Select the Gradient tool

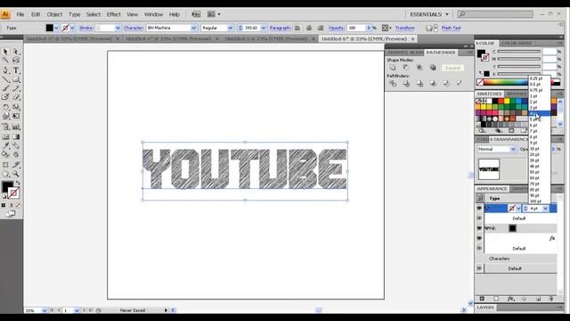(x=16, y=136)
